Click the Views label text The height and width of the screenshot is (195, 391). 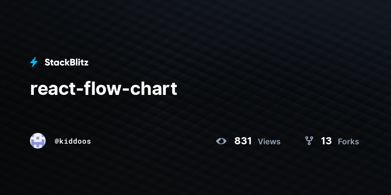click(x=269, y=141)
